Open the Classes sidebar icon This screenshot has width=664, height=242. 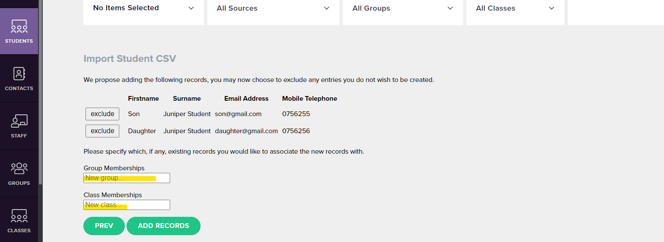(x=19, y=216)
